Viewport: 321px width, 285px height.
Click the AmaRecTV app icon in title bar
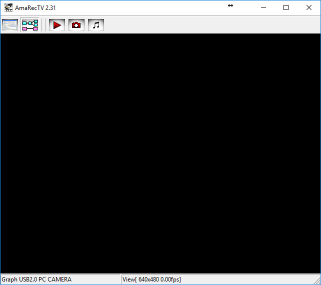8,8
